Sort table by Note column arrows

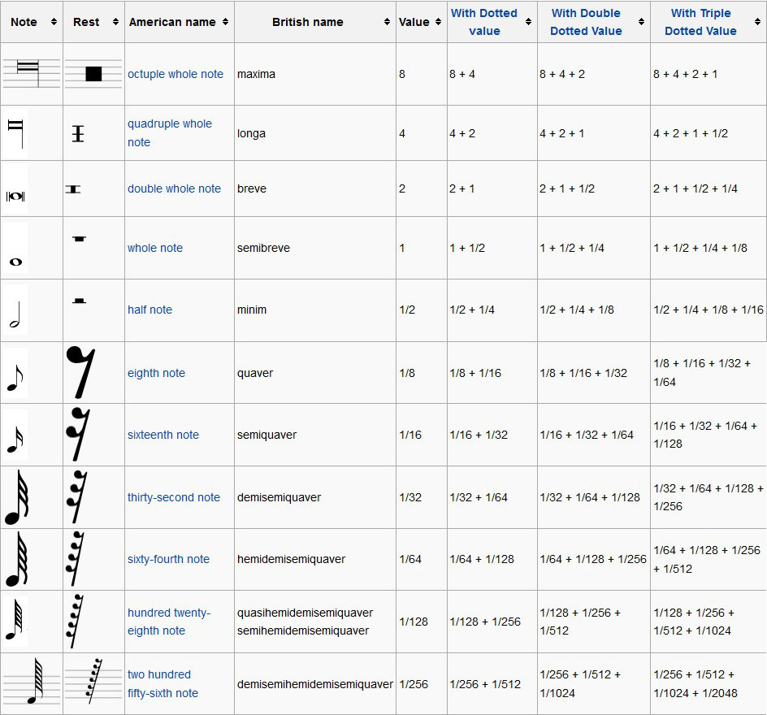click(54, 22)
